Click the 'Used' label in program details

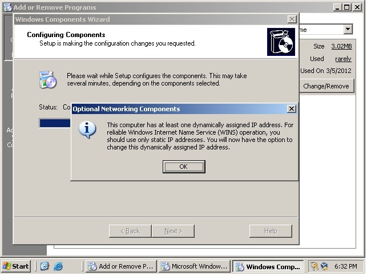[317, 59]
